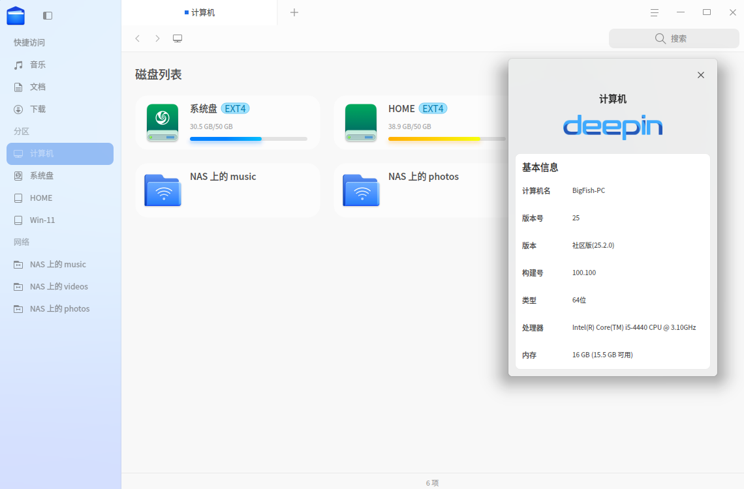Screen dimensions: 744x489
Task: Open NAS 上的 music in sidebar
Action: [60, 265]
